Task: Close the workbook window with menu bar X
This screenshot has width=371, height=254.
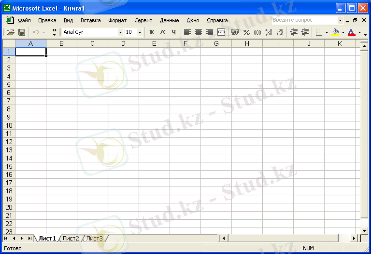Action: tap(364, 20)
